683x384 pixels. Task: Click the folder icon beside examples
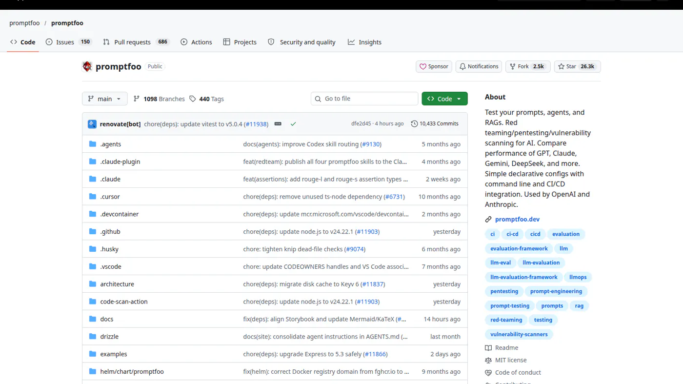[x=93, y=354]
